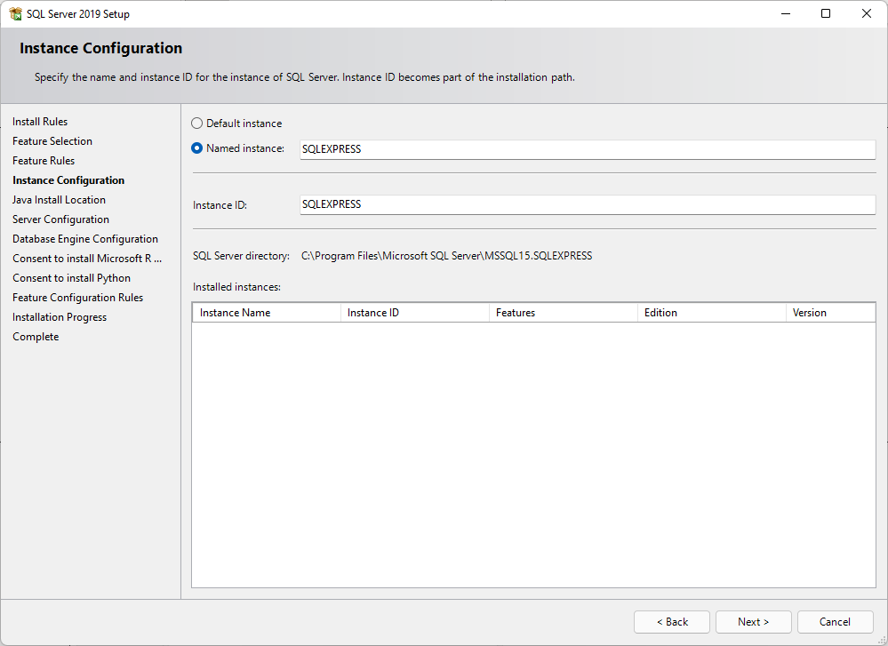Image resolution: width=888 pixels, height=646 pixels.
Task: Open Database Engine Configuration step
Action: (x=85, y=239)
